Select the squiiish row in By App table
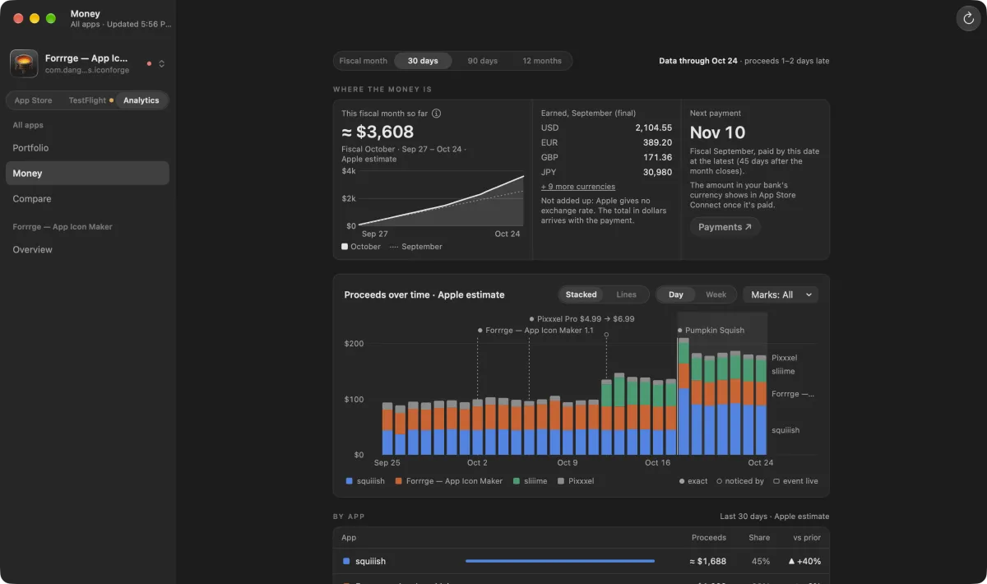Image resolution: width=987 pixels, height=584 pixels. tap(582, 561)
